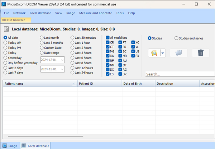Viewport: 215px width, 149px height.
Task: Click the Search input field
Action: (x=180, y=74)
